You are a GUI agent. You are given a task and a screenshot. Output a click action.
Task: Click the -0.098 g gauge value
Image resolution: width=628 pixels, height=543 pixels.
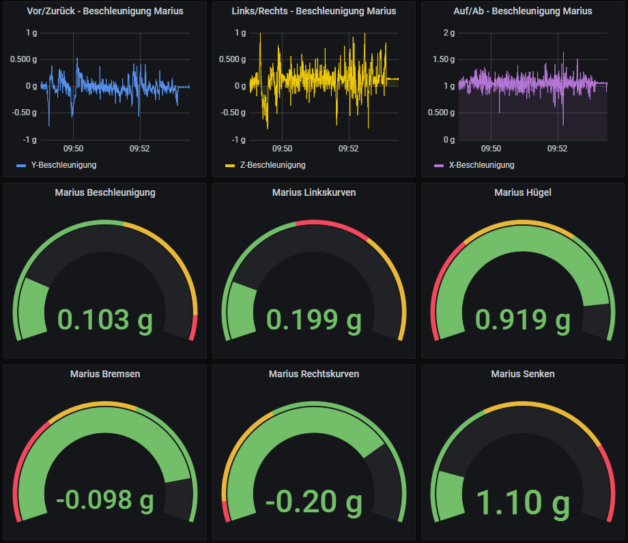pyautogui.click(x=105, y=501)
